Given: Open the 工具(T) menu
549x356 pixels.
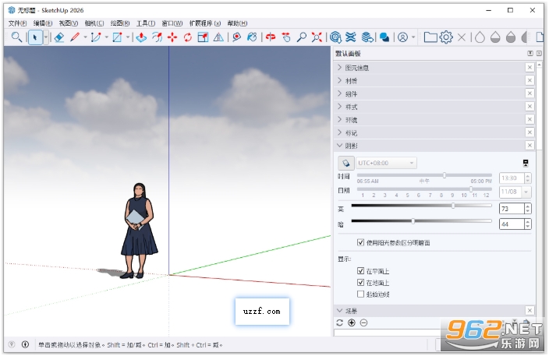Looking at the screenshot, I should (146, 23).
